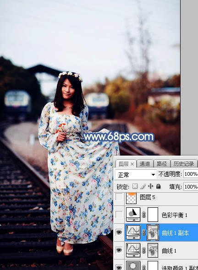This screenshot has height=270, width=198.
Task: Click the 不透明度 opacity field
Action: [x=191, y=174]
